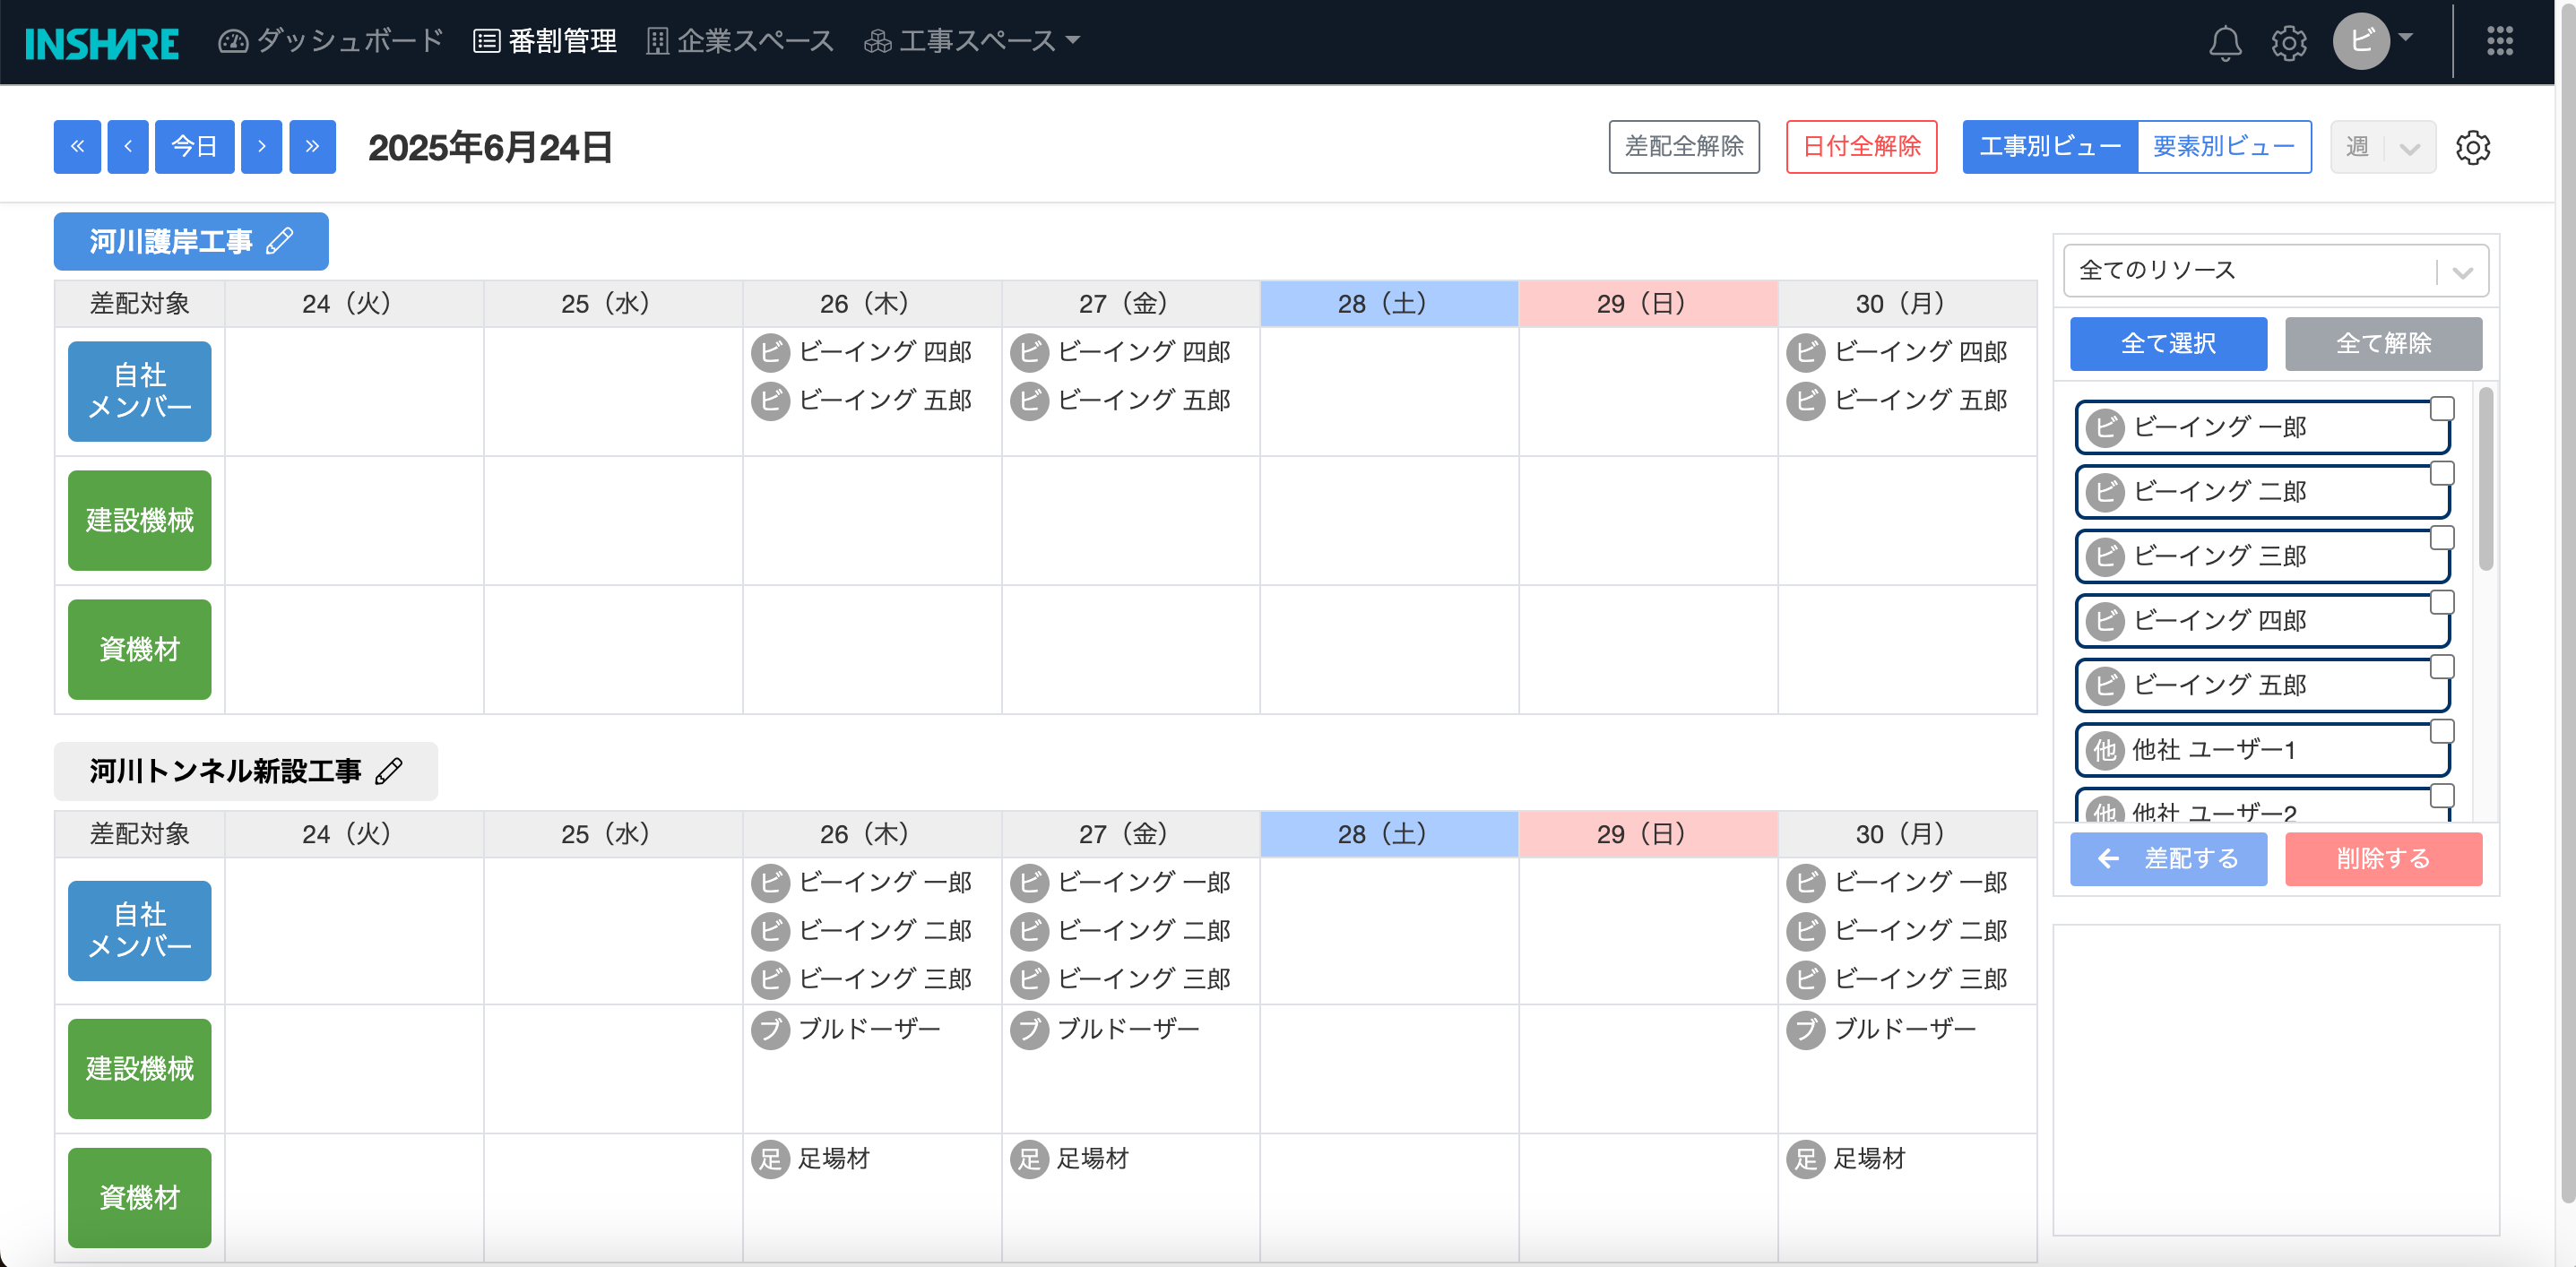Click the 削除する button
This screenshot has height=1267, width=2576.
[x=2383, y=859]
